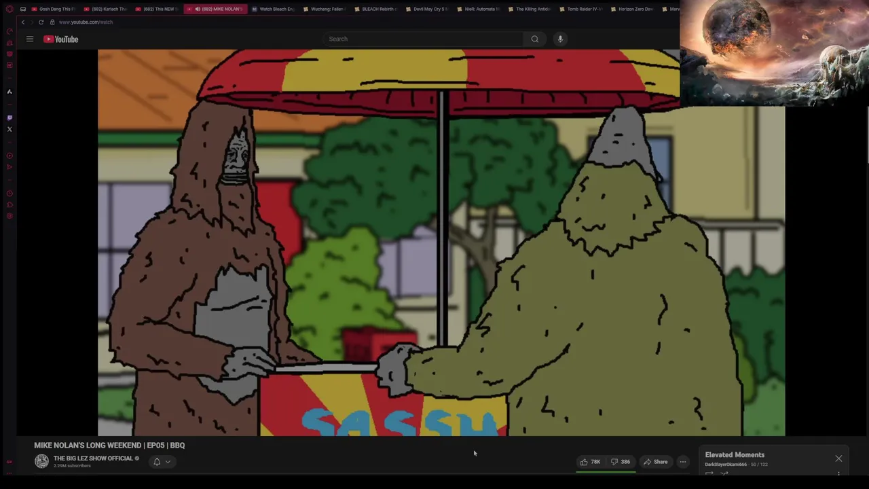
Task: Close the Elevated Moments playlist panel
Action: click(x=838, y=458)
